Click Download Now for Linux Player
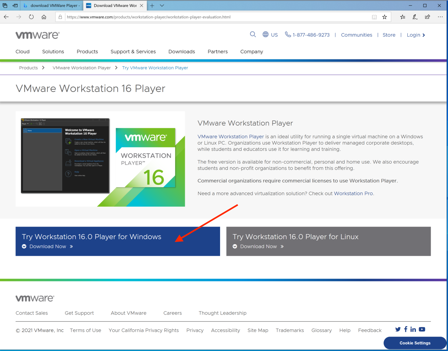 [258, 247]
